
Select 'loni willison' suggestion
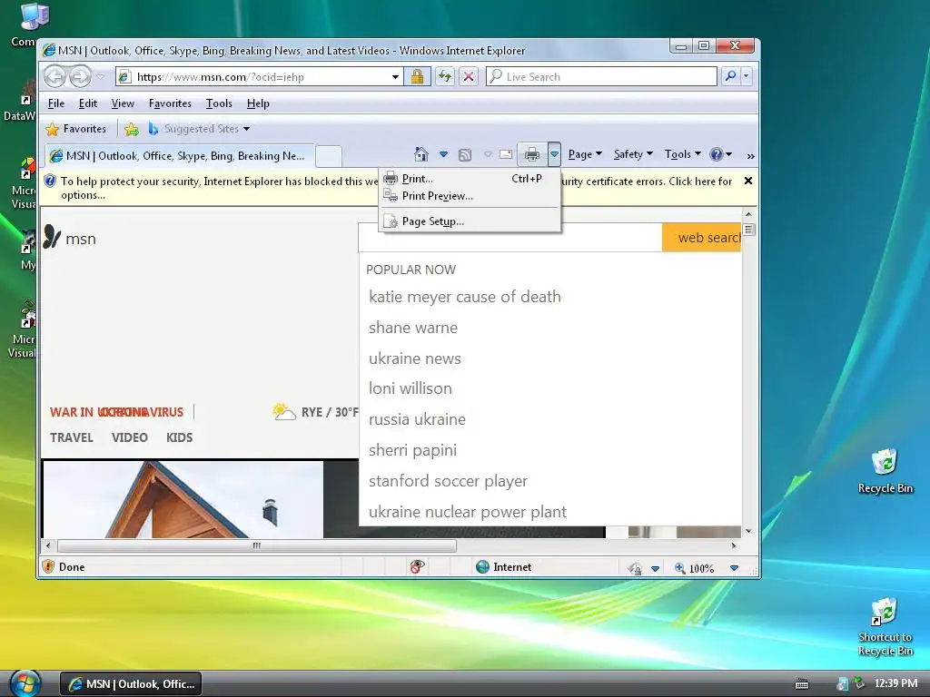(x=410, y=388)
